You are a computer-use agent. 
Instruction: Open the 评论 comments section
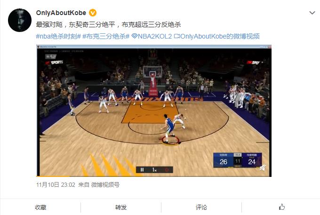click(x=201, y=207)
